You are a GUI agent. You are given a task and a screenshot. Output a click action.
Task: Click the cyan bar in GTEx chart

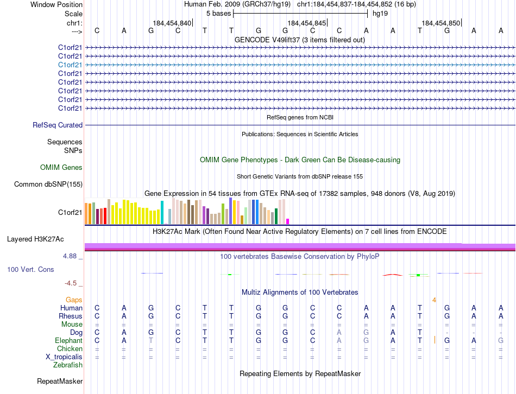pos(162,212)
